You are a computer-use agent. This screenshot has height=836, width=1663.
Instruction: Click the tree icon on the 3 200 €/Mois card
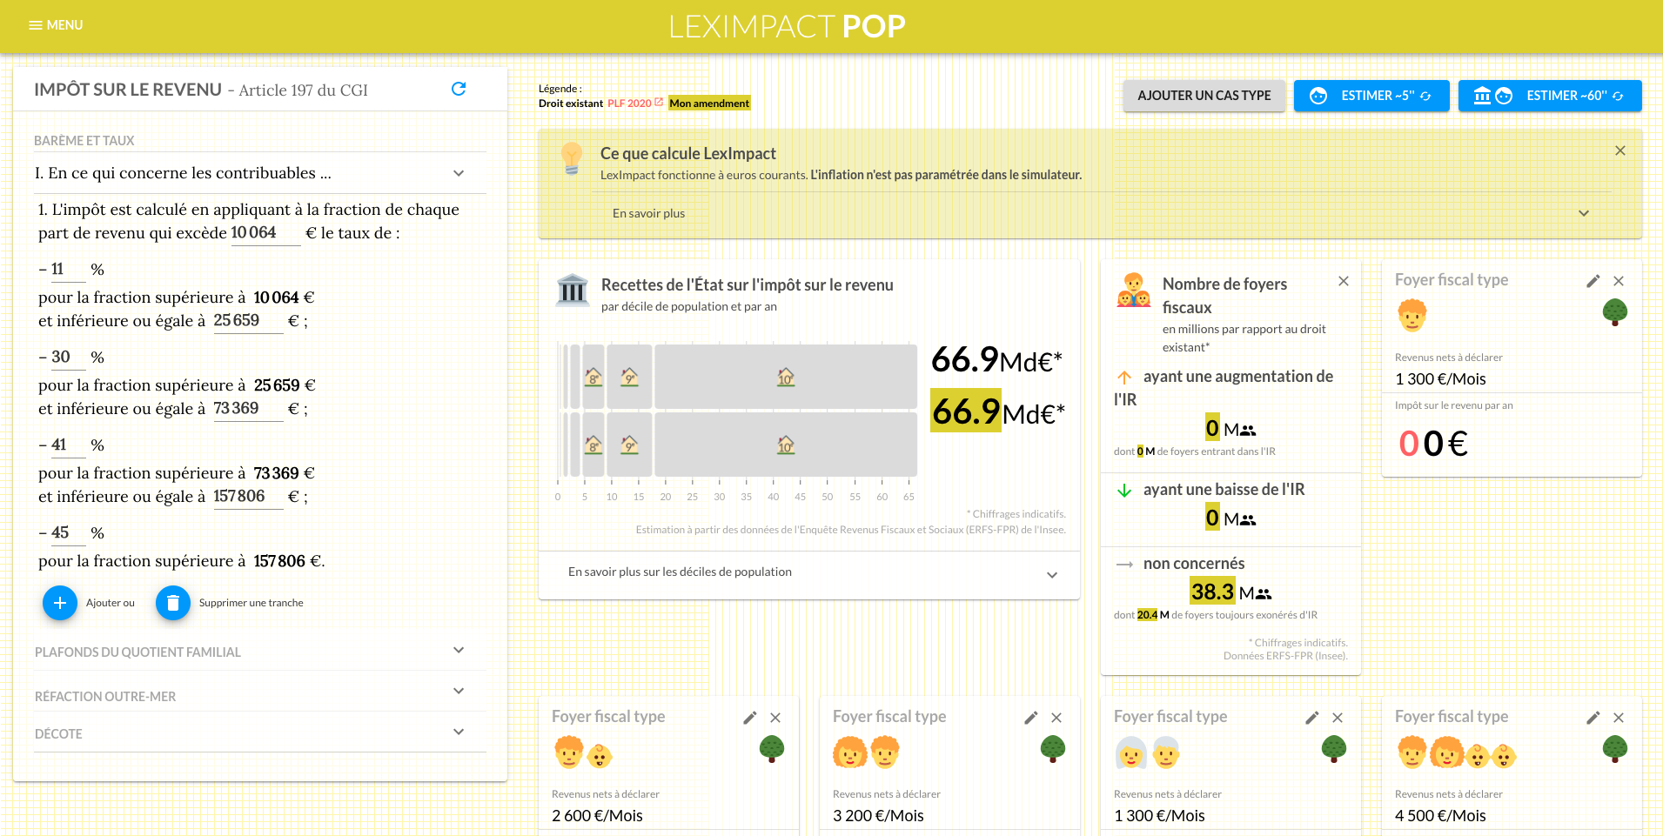(1053, 749)
